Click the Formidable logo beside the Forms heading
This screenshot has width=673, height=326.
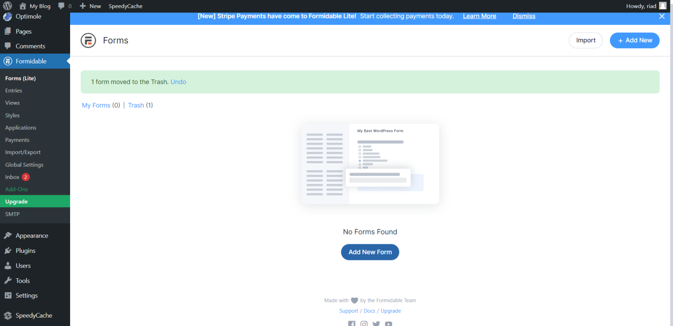tap(88, 40)
